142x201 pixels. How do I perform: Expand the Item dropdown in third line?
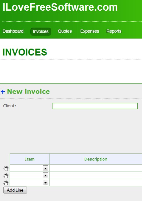point(45,182)
